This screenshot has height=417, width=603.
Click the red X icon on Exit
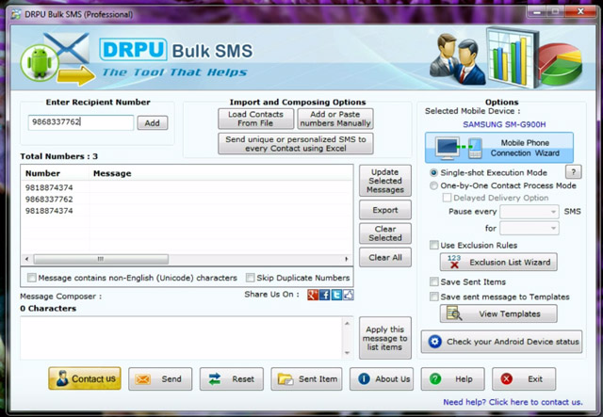click(x=506, y=379)
